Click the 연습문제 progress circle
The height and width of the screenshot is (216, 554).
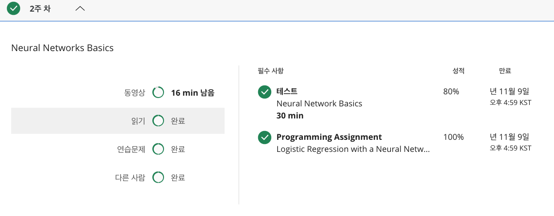click(x=158, y=150)
